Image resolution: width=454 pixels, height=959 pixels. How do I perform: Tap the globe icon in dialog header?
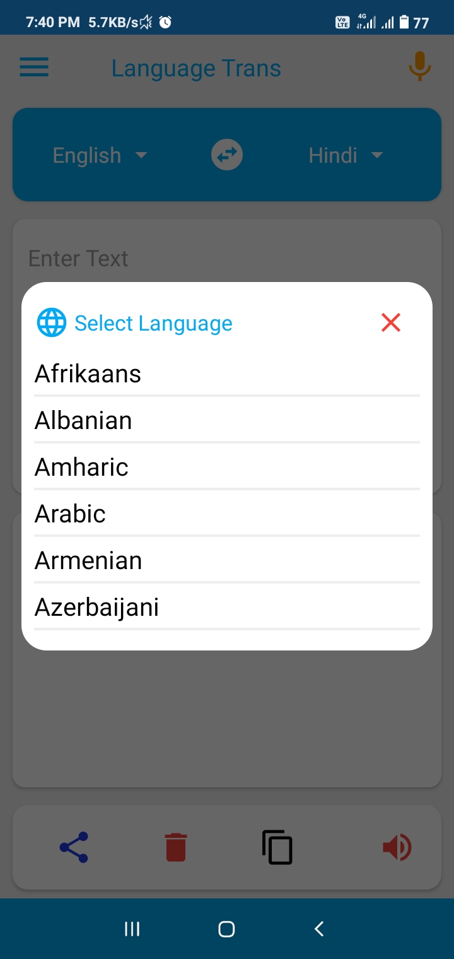pyautogui.click(x=52, y=322)
